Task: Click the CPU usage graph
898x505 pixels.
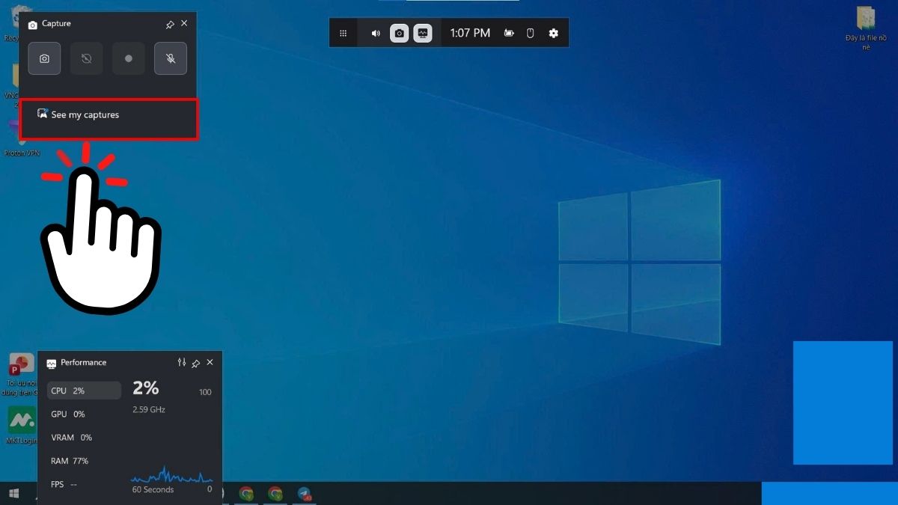Action: pyautogui.click(x=171, y=475)
